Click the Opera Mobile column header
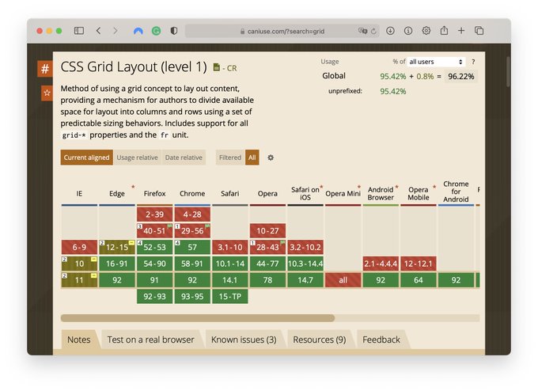The height and width of the screenshot is (391, 538). (x=419, y=193)
